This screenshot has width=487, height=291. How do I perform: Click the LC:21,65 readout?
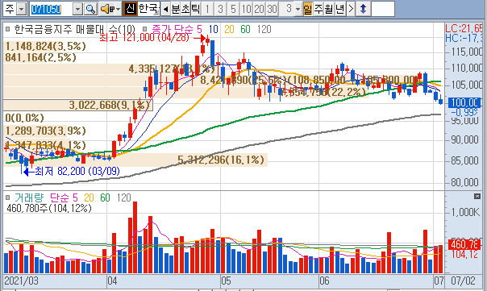click(x=464, y=28)
